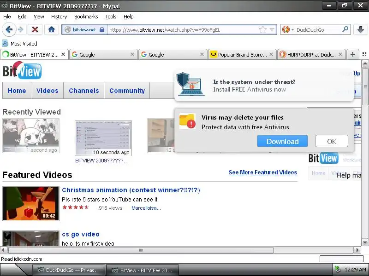Click the Forward arrow button
Image resolution: width=369 pixels, height=276 pixels.
pyautogui.click(x=21, y=29)
